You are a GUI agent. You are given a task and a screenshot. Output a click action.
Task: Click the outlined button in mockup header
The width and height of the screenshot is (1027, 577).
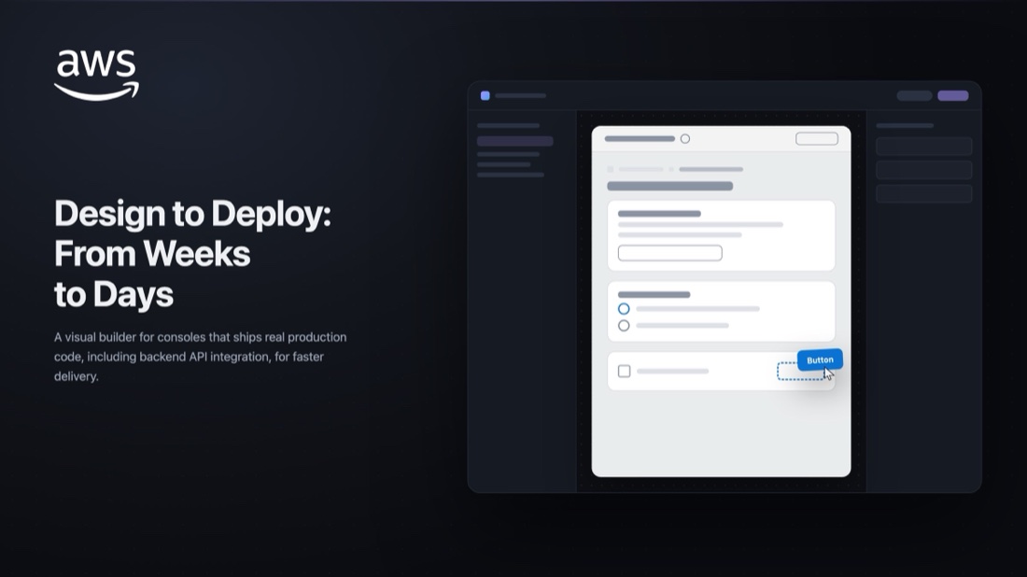tap(817, 139)
